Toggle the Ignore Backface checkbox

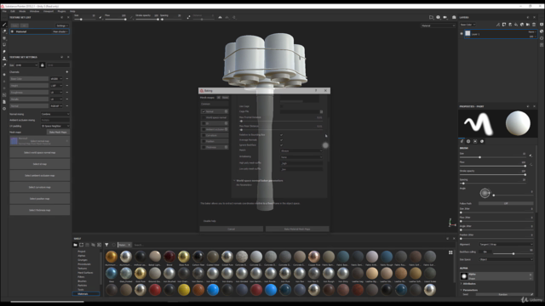281,145
